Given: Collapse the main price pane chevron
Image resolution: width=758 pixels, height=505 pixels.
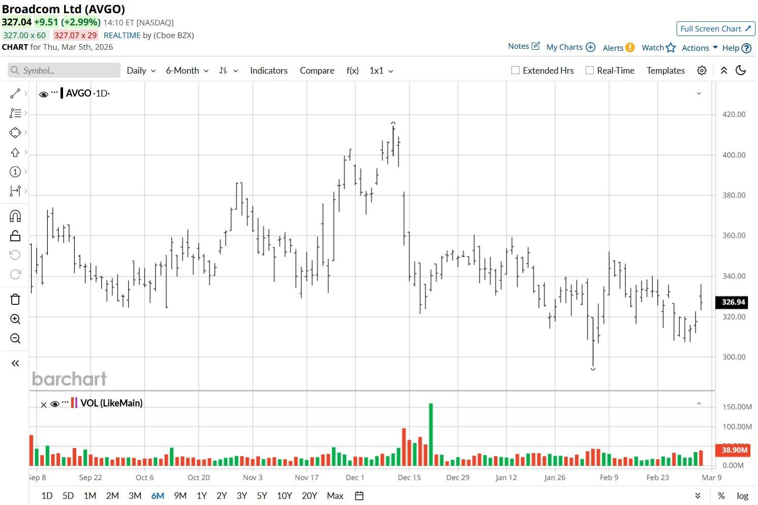Looking at the screenshot, I should (x=699, y=93).
